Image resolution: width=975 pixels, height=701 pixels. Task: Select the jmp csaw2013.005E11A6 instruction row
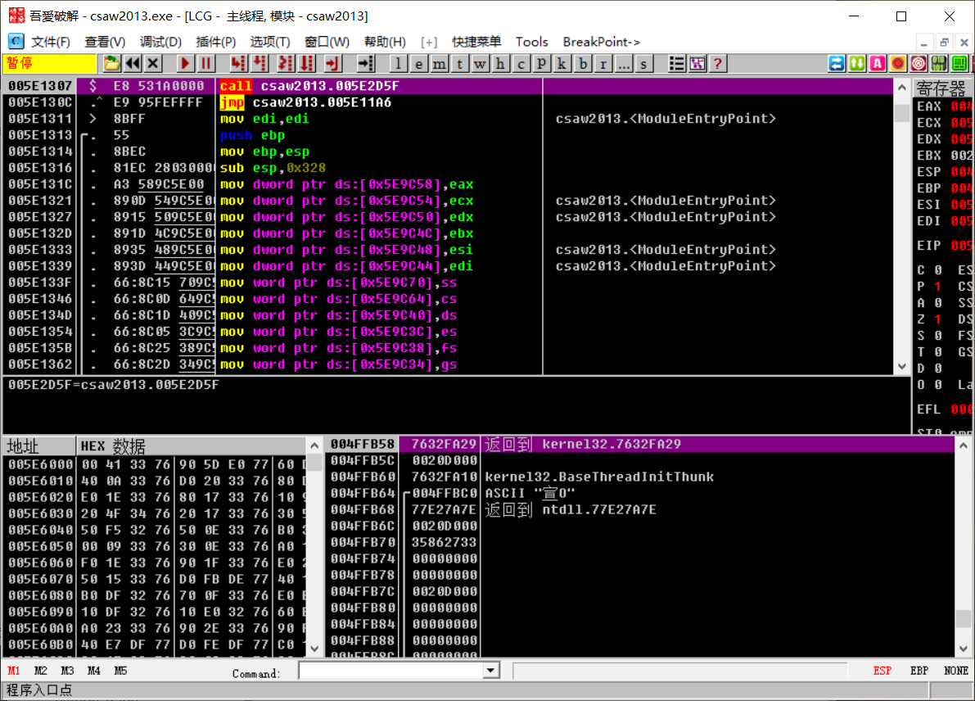[x=448, y=102]
